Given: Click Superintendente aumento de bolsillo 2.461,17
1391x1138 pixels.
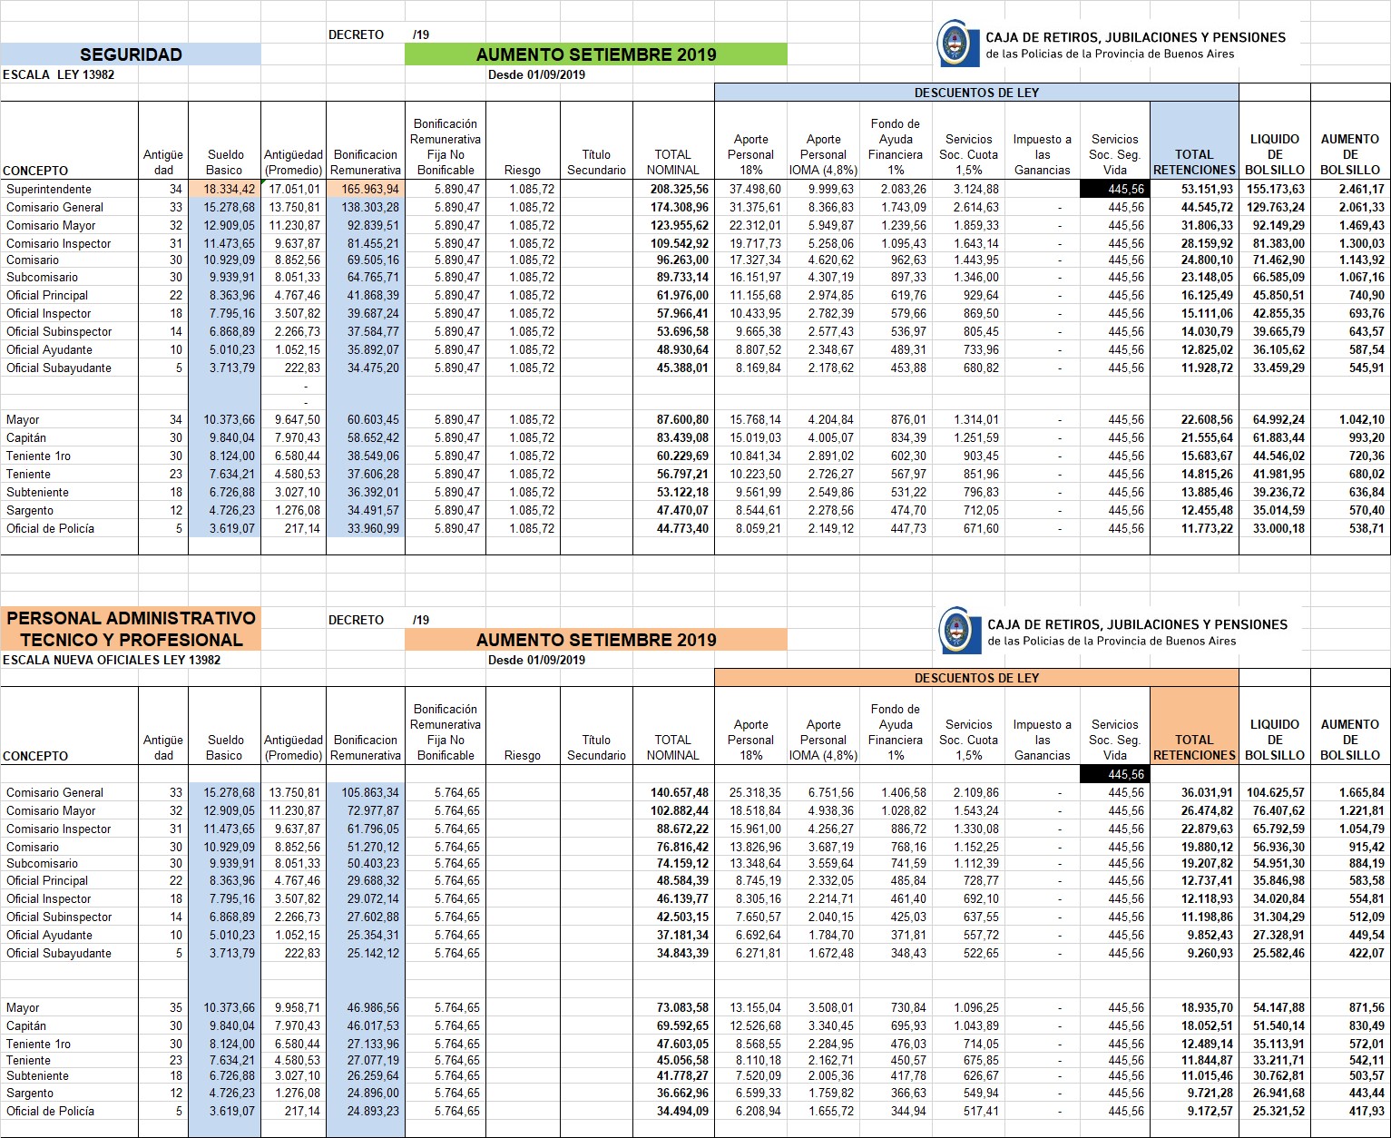Looking at the screenshot, I should 1350,189.
